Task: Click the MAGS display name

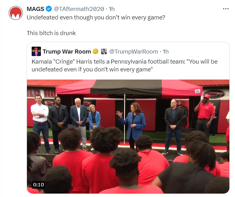Action: point(35,9)
